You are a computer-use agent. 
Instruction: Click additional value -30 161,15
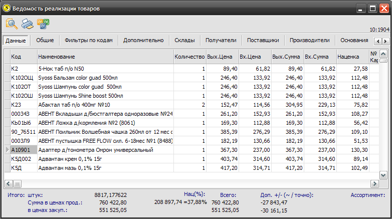(274, 210)
